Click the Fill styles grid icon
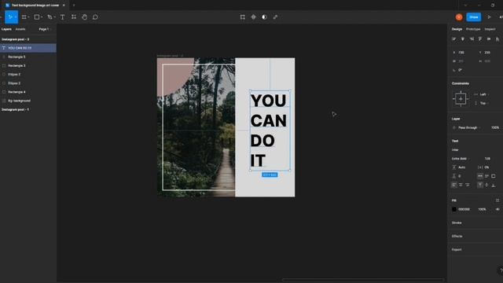 coord(497,200)
